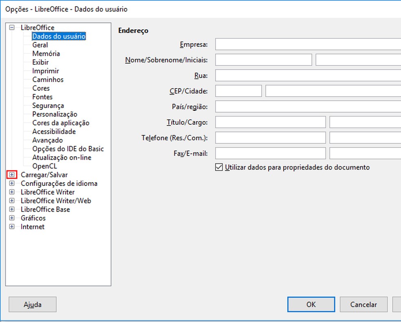Select LibreOffice Writer/Web tree label
This screenshot has height=322, width=401.
pyautogui.click(x=56, y=201)
